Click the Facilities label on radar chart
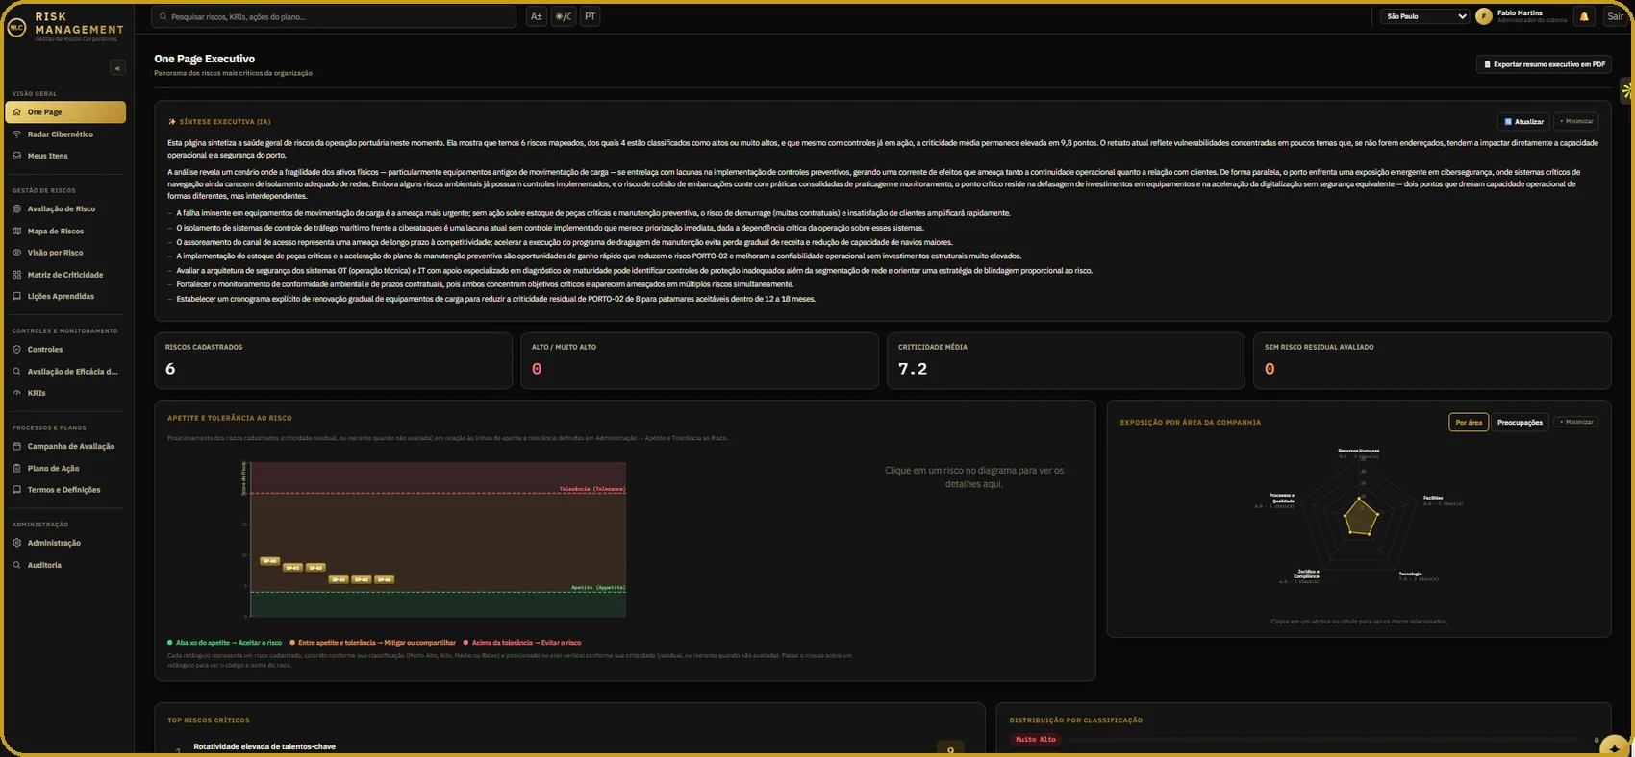This screenshot has width=1635, height=757. click(1433, 498)
